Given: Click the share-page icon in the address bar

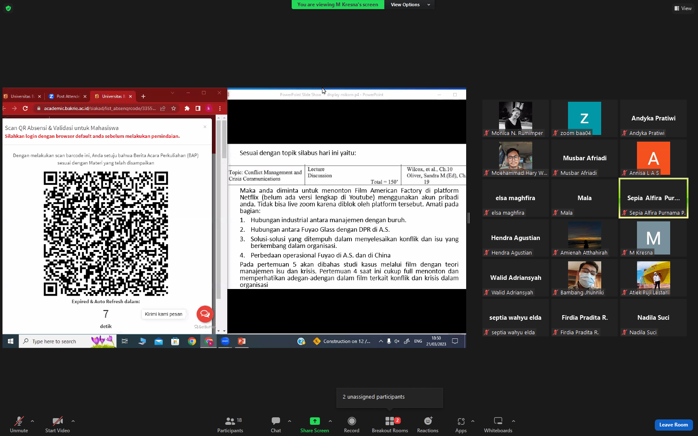Looking at the screenshot, I should click(163, 108).
